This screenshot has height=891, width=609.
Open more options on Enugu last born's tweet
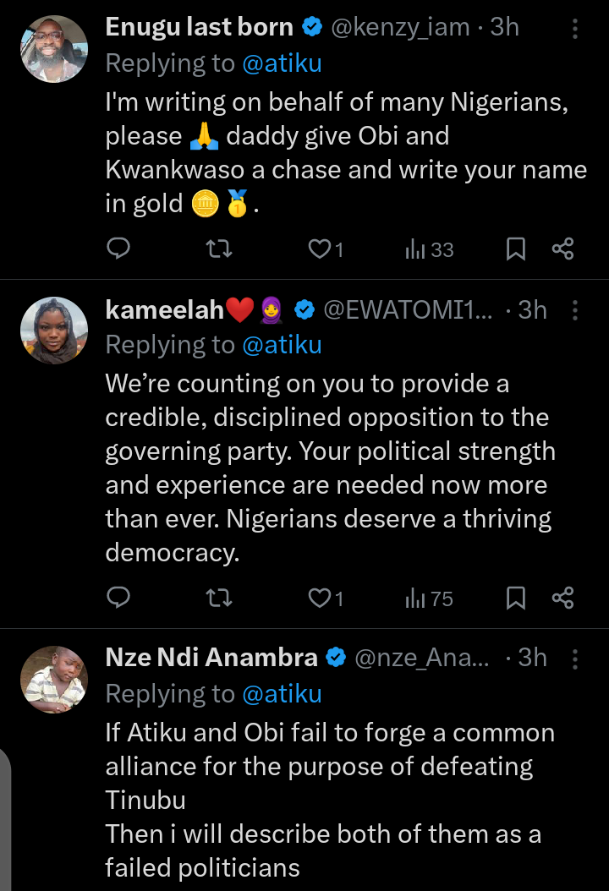(575, 29)
